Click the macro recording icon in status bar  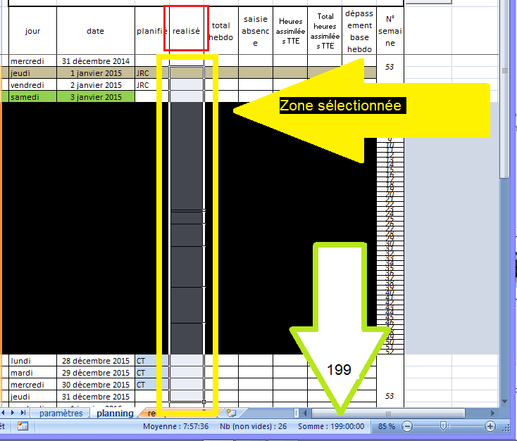click(x=23, y=426)
